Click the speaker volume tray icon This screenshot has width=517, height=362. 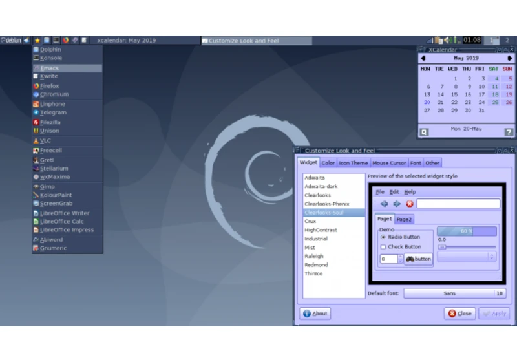(447, 40)
